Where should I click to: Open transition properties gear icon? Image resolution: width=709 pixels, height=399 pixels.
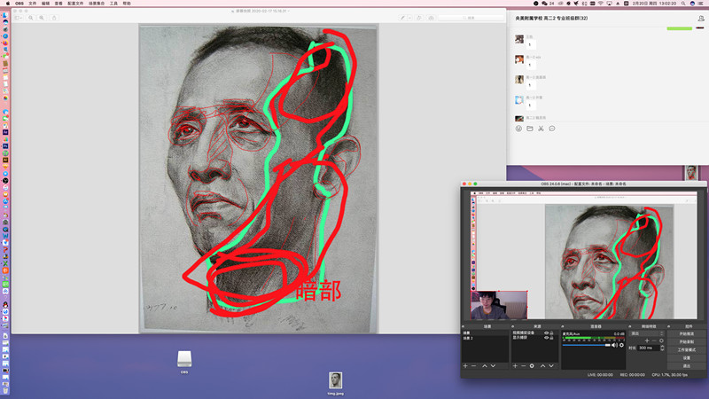click(661, 340)
